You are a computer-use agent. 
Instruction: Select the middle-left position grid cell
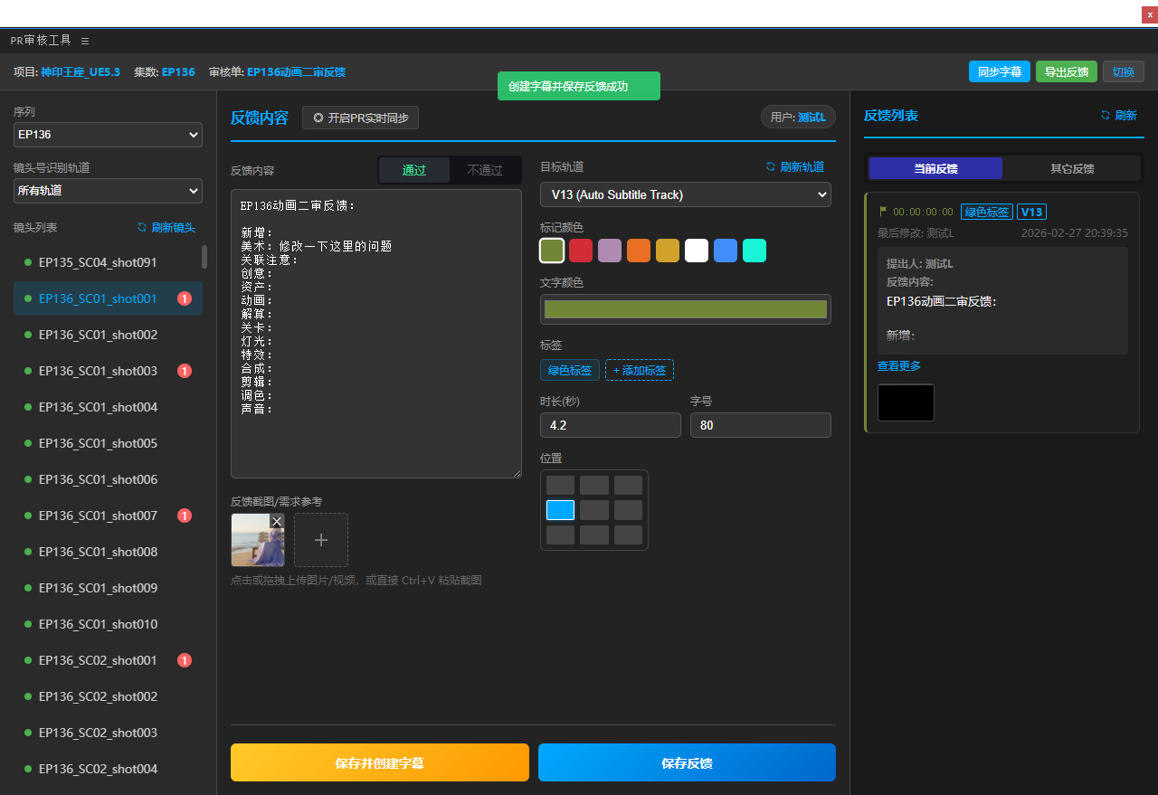click(560, 510)
